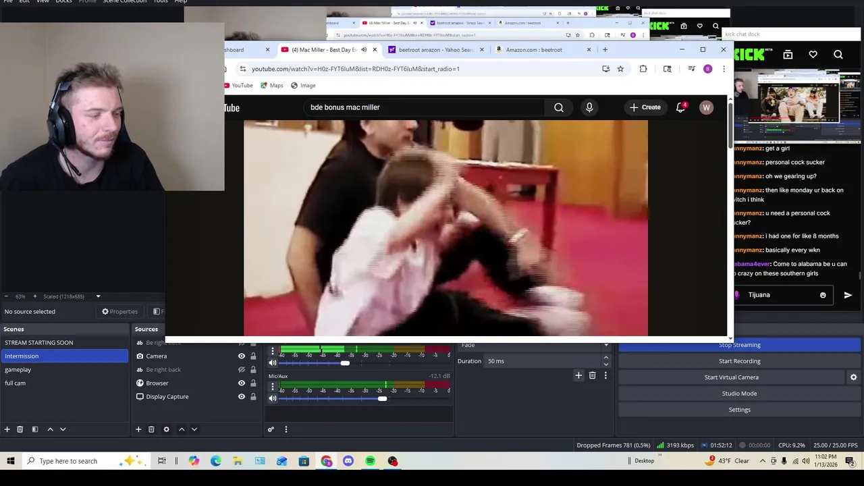Move the selected source up
This screenshot has height=486, width=864.
182,429
